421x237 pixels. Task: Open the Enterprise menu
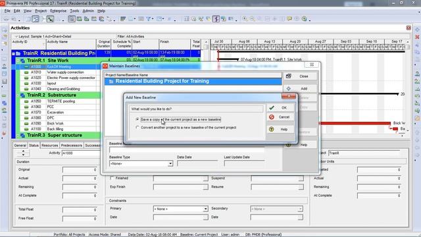click(x=59, y=11)
